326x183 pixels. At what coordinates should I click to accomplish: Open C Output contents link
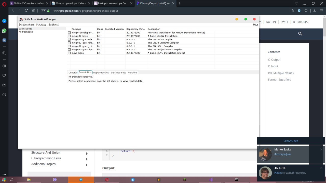click(274, 60)
